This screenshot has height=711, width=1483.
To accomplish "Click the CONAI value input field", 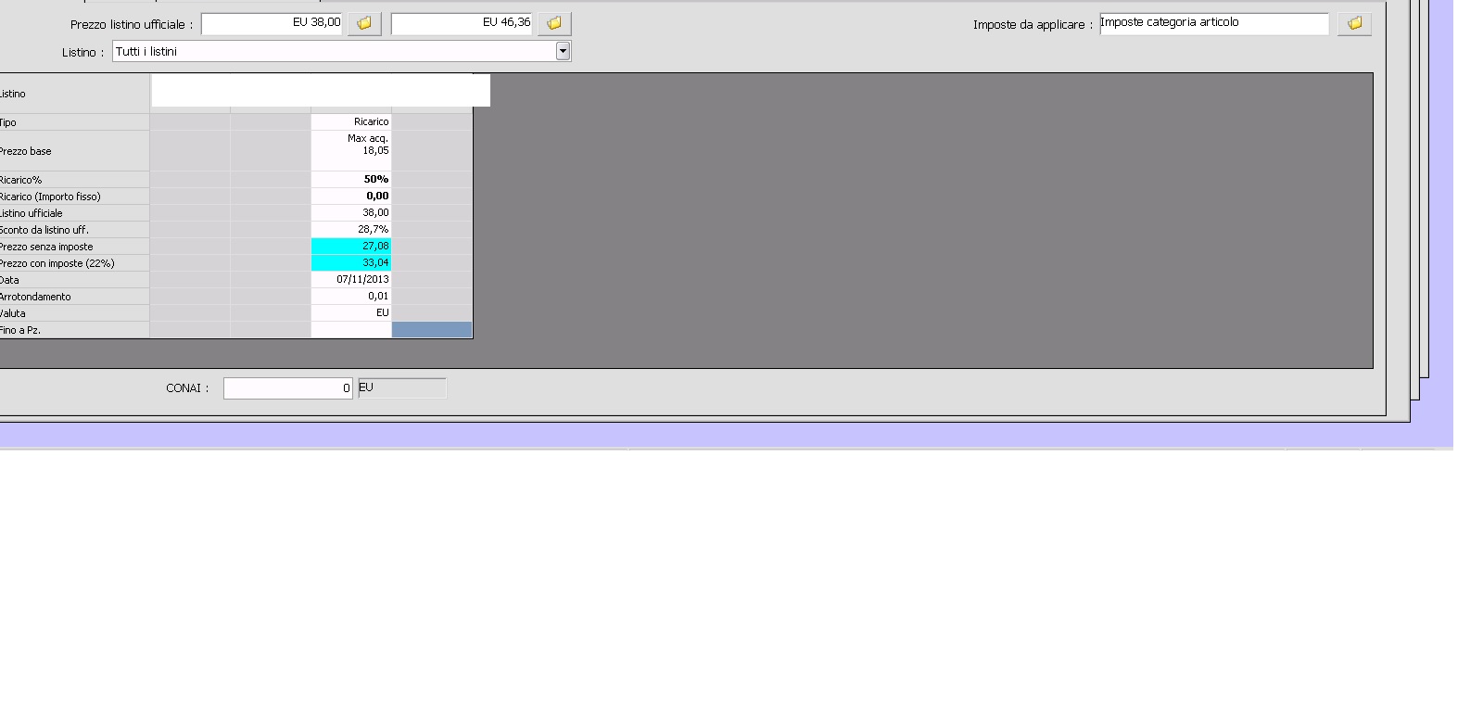I will [x=288, y=388].
